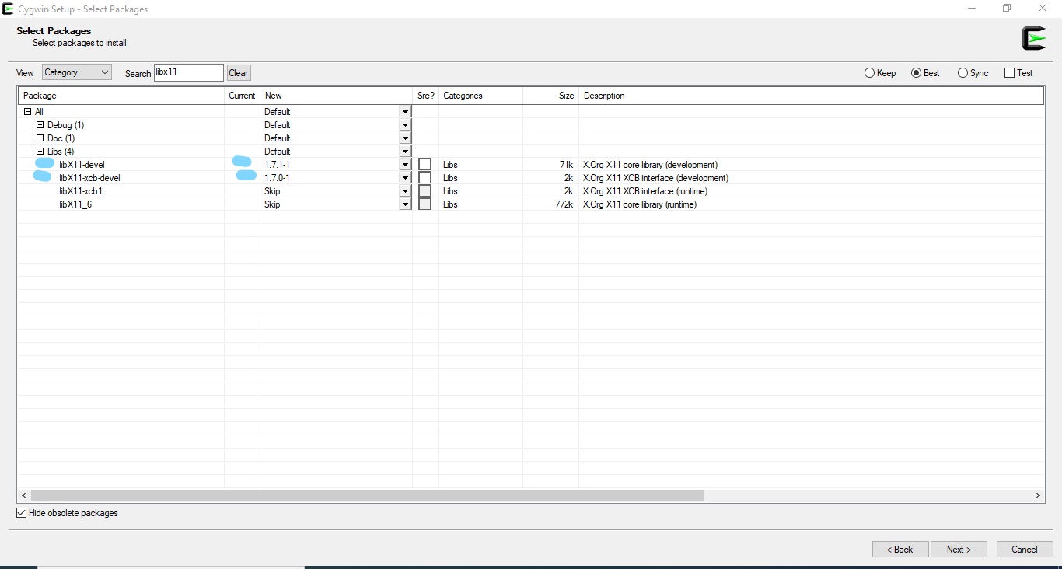This screenshot has width=1062, height=569.
Task: Click the Size column header
Action: 550,96
